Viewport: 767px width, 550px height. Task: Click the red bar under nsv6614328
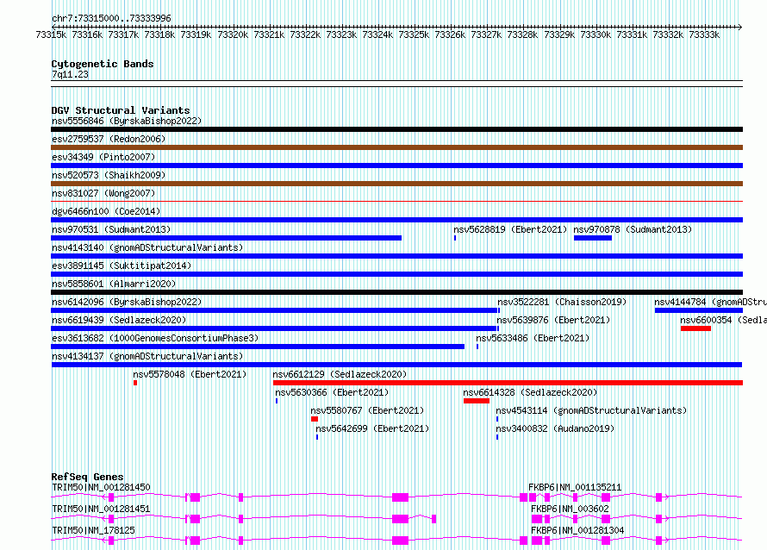coord(477,401)
